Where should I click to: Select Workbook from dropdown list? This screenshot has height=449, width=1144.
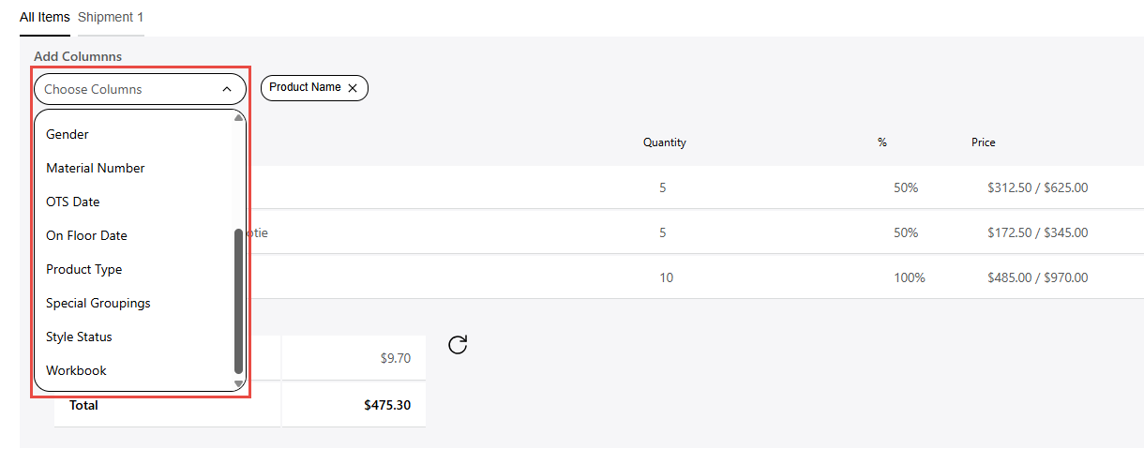coord(76,370)
